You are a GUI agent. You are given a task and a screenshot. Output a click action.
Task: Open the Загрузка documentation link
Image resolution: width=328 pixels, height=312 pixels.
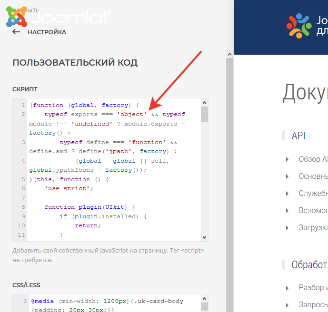click(313, 227)
